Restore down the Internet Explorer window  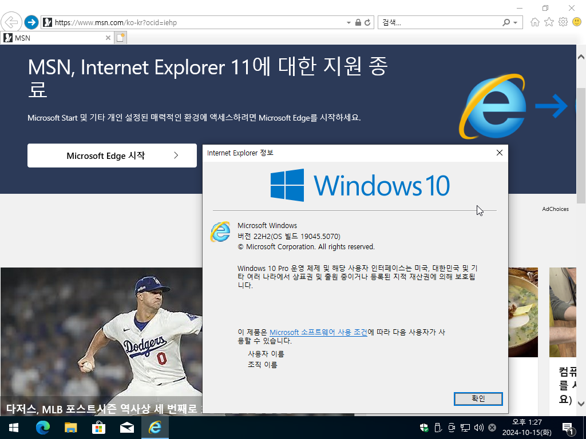click(x=545, y=8)
